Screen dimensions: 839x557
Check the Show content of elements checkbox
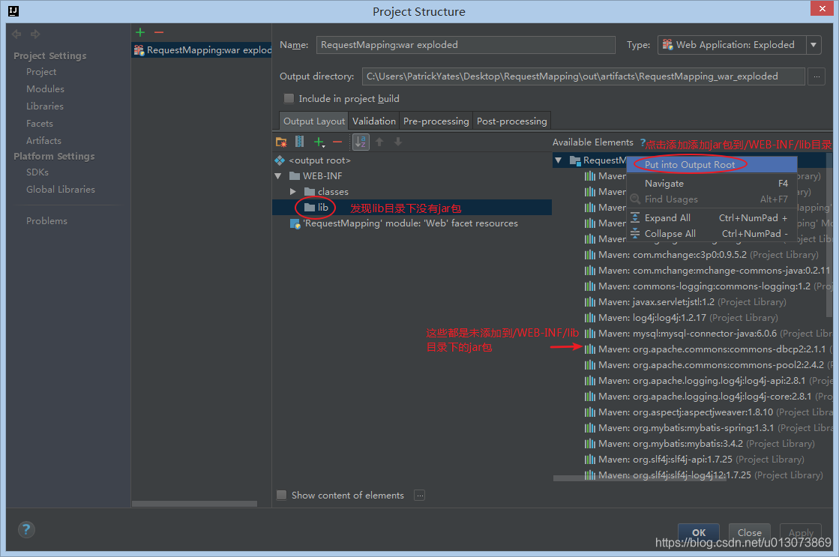click(281, 495)
